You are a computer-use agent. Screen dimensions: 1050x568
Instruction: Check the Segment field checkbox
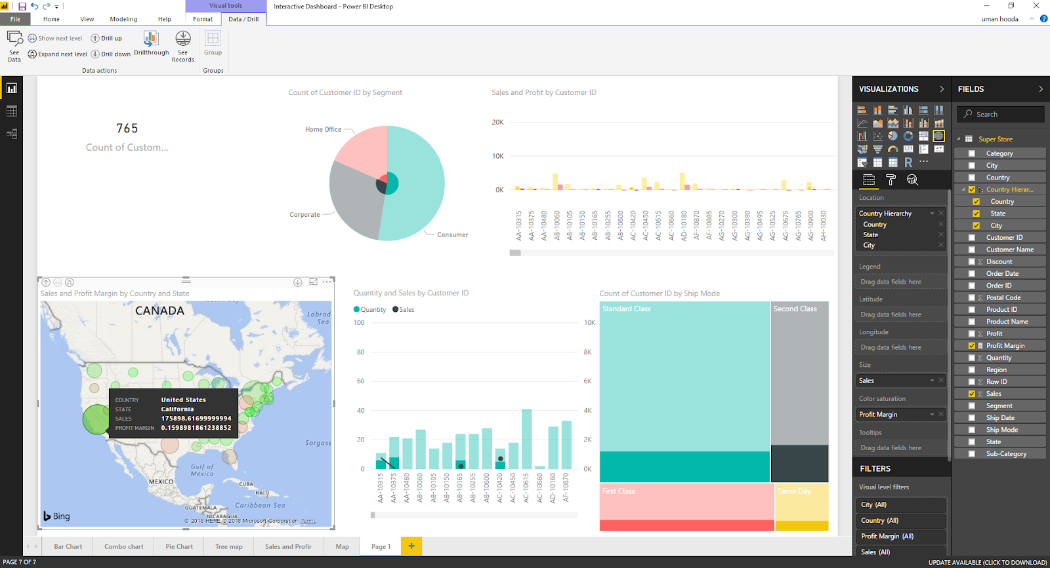click(x=972, y=406)
